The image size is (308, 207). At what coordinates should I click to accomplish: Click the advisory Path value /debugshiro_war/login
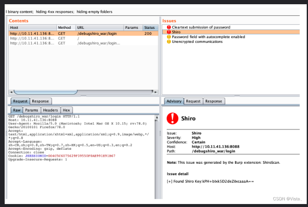(x=213, y=151)
